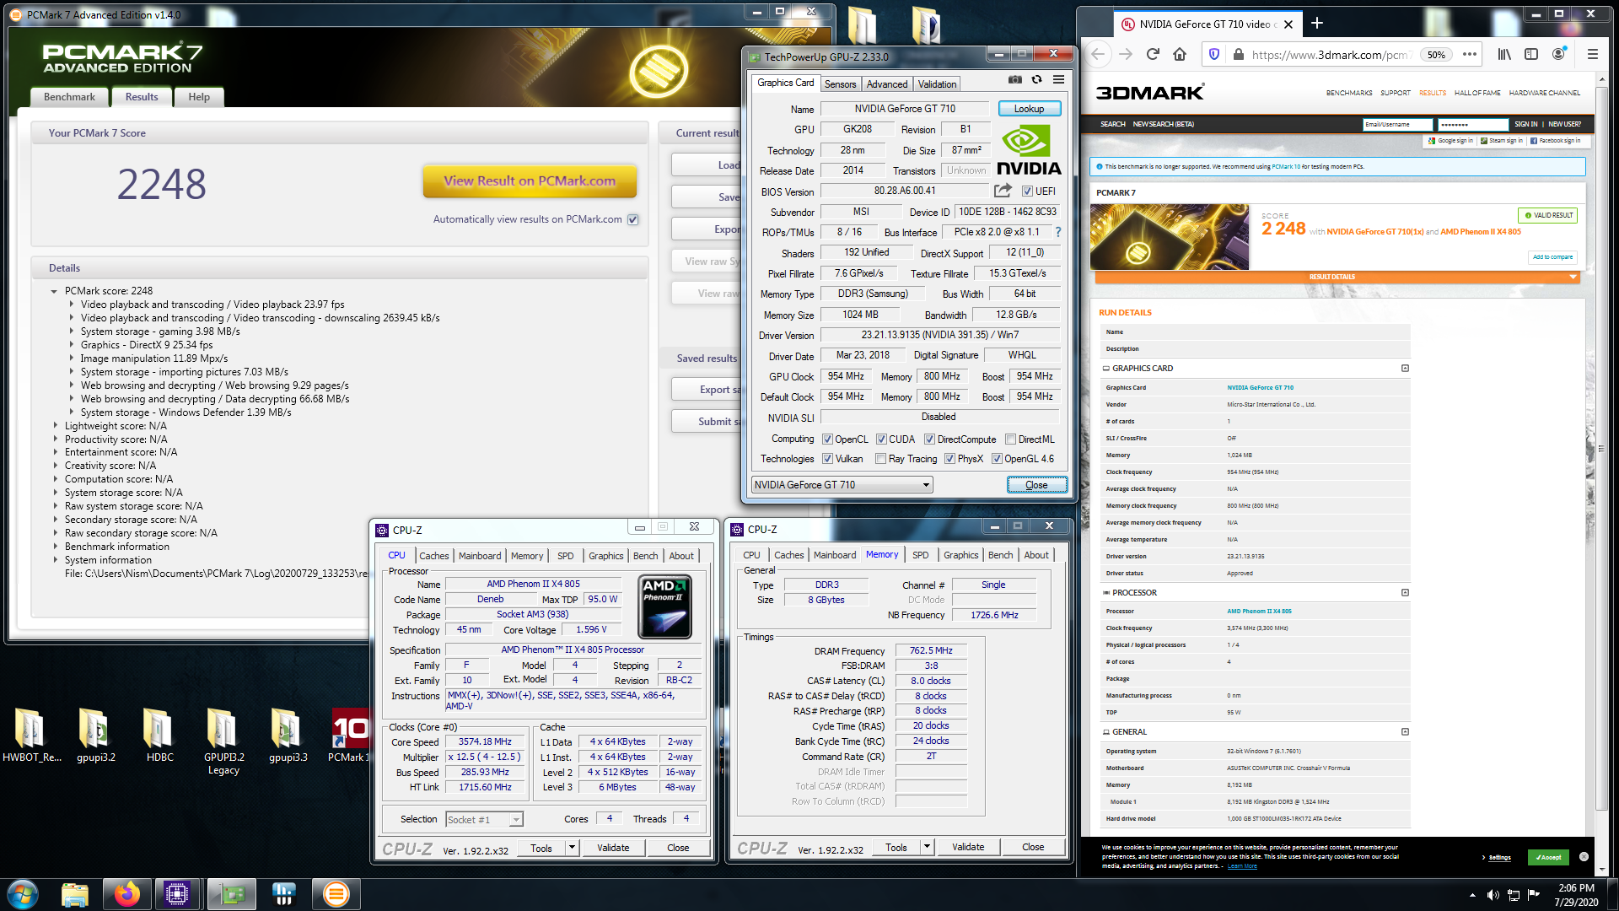
Task: Open the HALL OF FAME link on 3DMark
Action: click(x=1477, y=93)
